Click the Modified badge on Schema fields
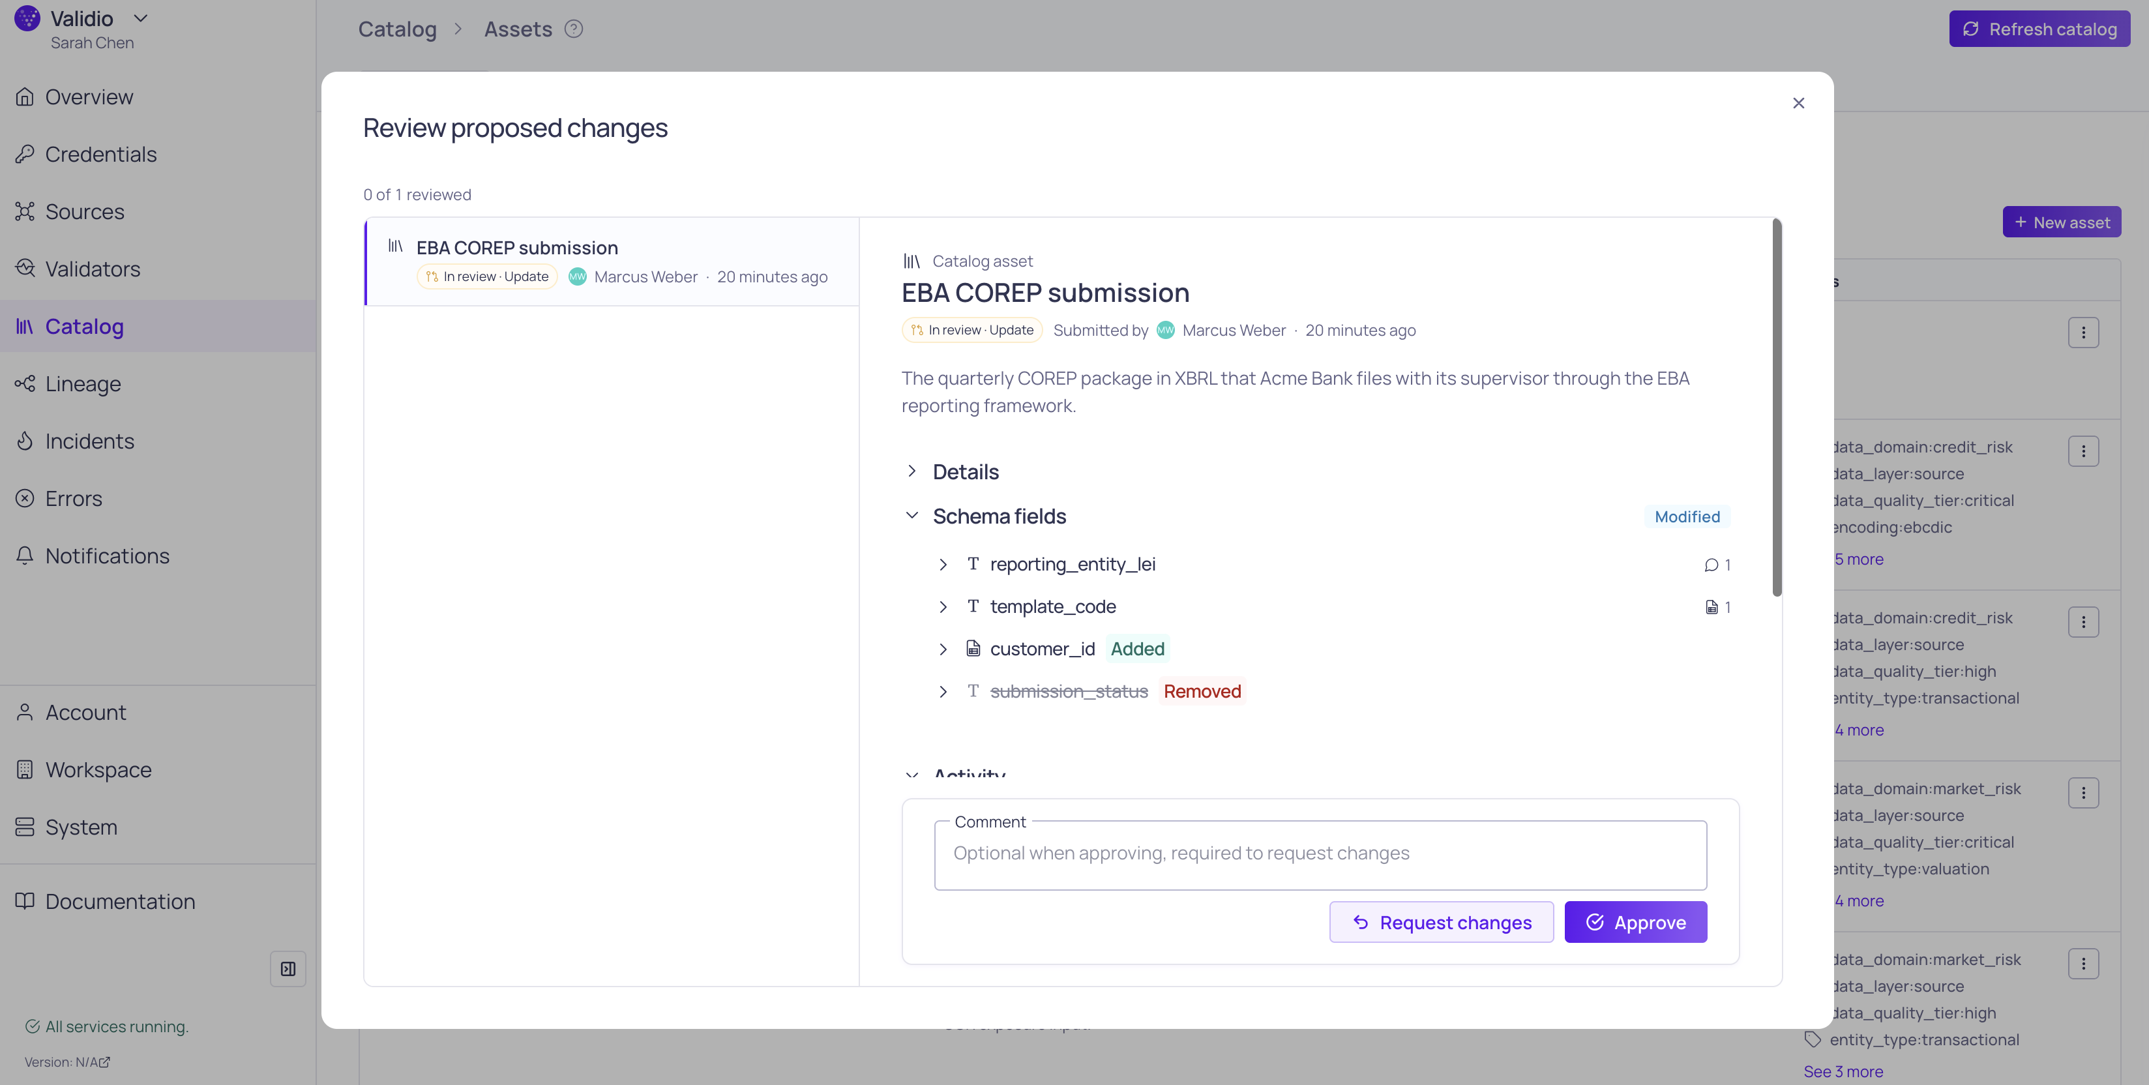The height and width of the screenshot is (1085, 2149). [x=1687, y=517]
